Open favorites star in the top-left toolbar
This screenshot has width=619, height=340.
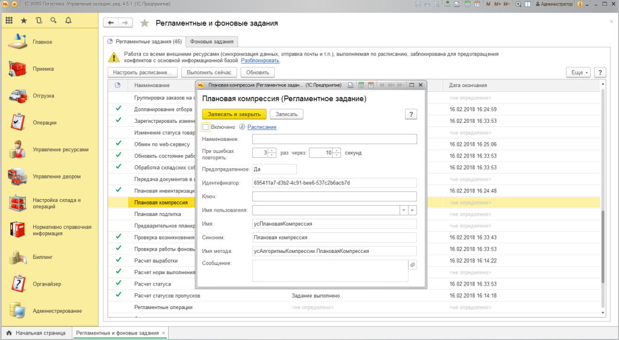click(24, 21)
